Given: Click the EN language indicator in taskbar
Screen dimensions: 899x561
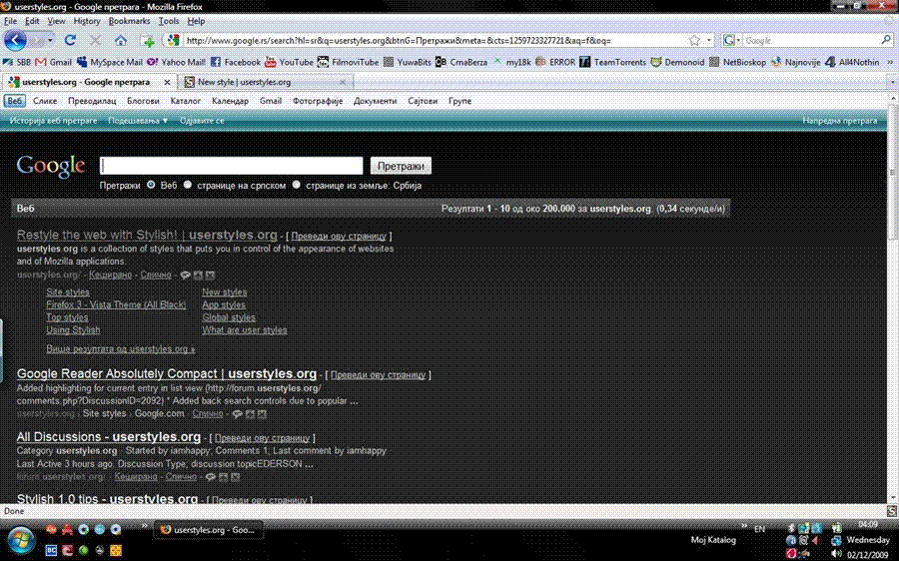Looking at the screenshot, I should click(x=760, y=529).
